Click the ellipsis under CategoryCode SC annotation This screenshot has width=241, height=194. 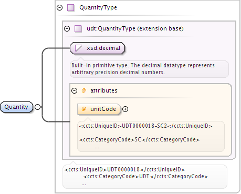point(97,148)
